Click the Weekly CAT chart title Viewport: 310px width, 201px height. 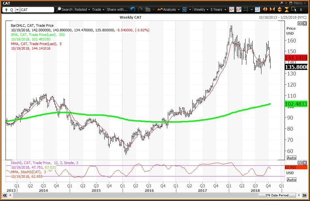tap(130, 17)
